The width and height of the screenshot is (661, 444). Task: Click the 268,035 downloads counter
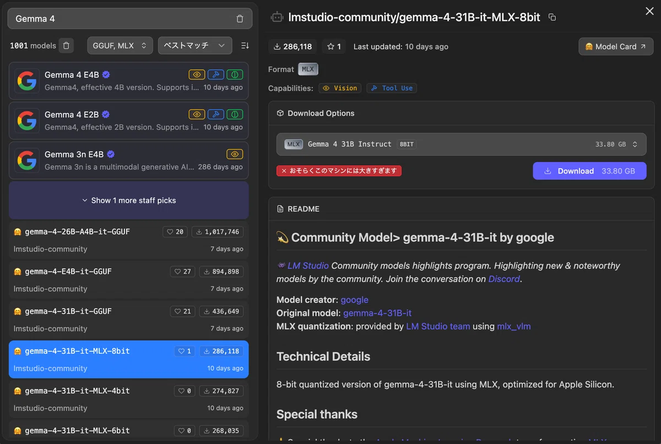click(221, 430)
